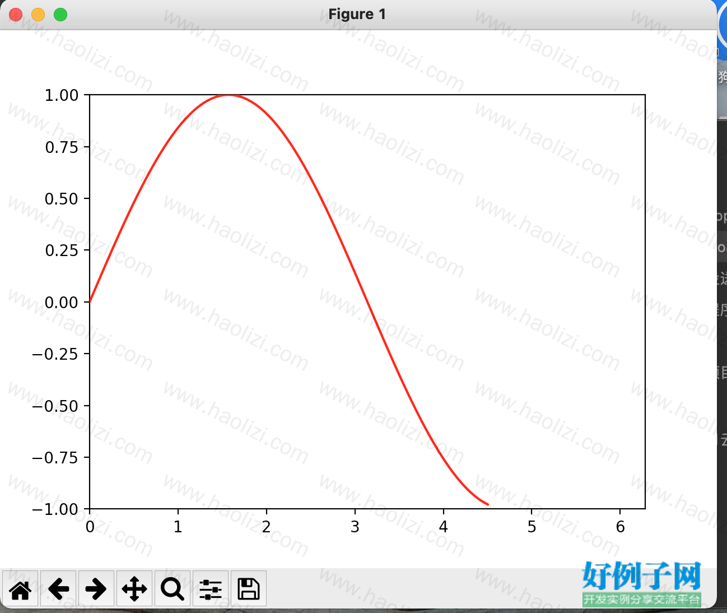The image size is (727, 613).
Task: Click x-axis tick label 0
Action: [90, 527]
